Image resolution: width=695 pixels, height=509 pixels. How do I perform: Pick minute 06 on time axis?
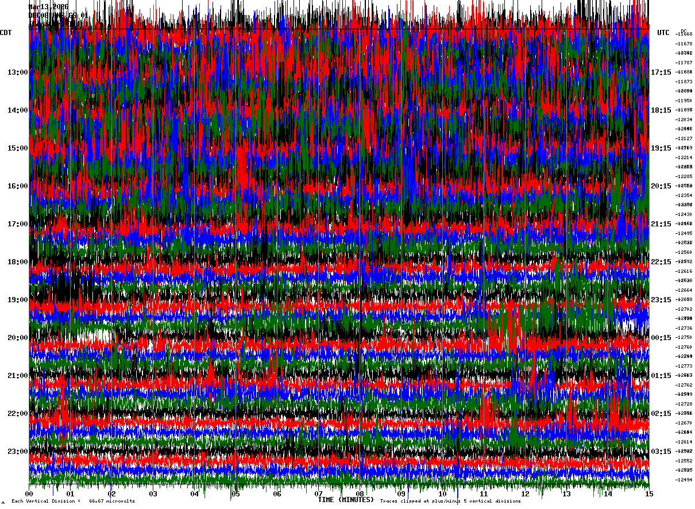(x=277, y=493)
